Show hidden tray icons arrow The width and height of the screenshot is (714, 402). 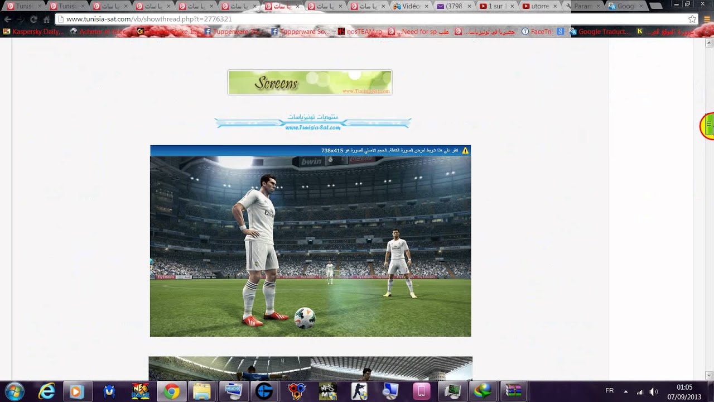coord(626,391)
